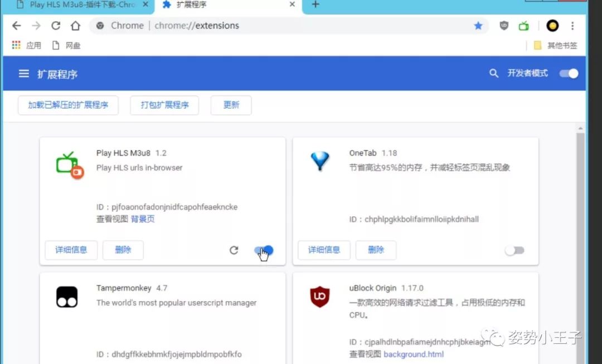Click 加载已解压的扩展程序 button
The height and width of the screenshot is (364, 602).
click(68, 105)
